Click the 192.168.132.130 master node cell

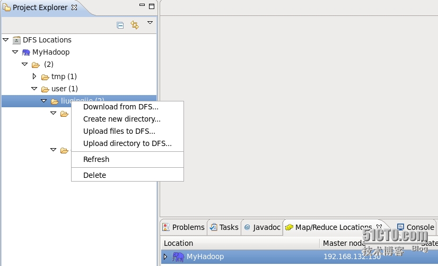pos(352,256)
